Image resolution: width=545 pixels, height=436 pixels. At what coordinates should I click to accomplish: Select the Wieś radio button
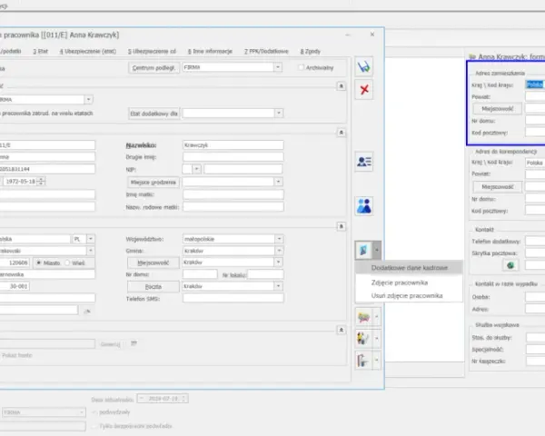67,263
